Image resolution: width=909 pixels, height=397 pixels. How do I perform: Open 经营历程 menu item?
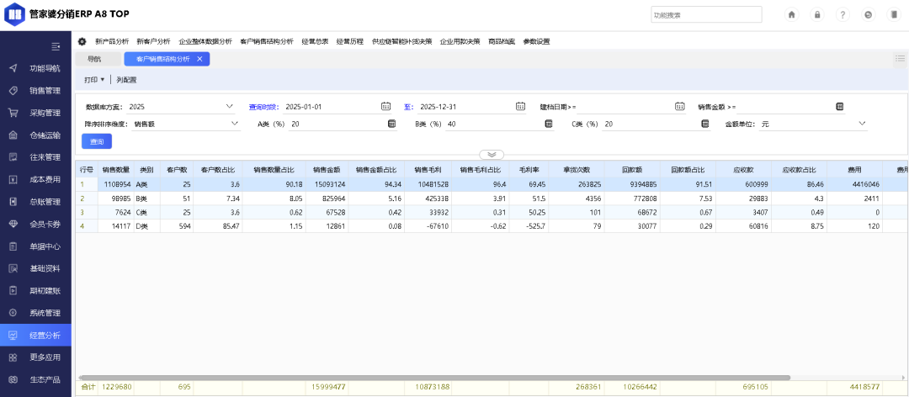pyautogui.click(x=349, y=42)
